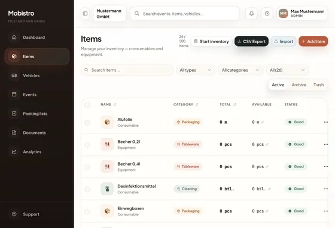
Task: Click the Good status of Einwegboxen
Action: click(x=296, y=211)
